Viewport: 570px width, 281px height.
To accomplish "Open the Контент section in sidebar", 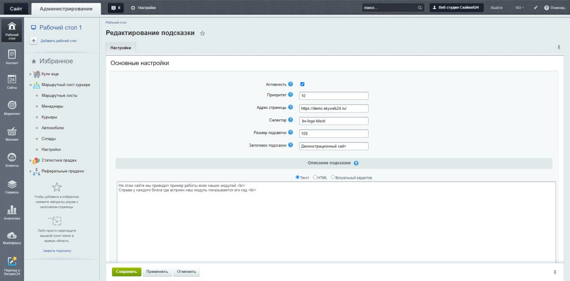I will coord(12,57).
